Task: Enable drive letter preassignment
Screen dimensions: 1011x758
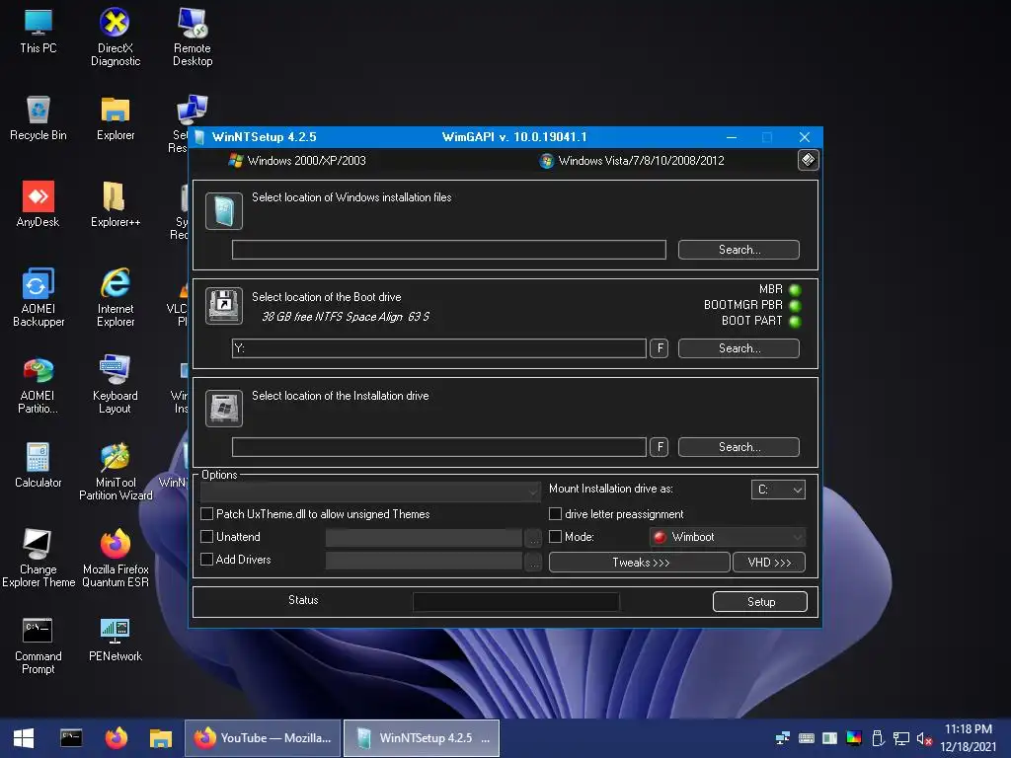Action: pos(555,513)
